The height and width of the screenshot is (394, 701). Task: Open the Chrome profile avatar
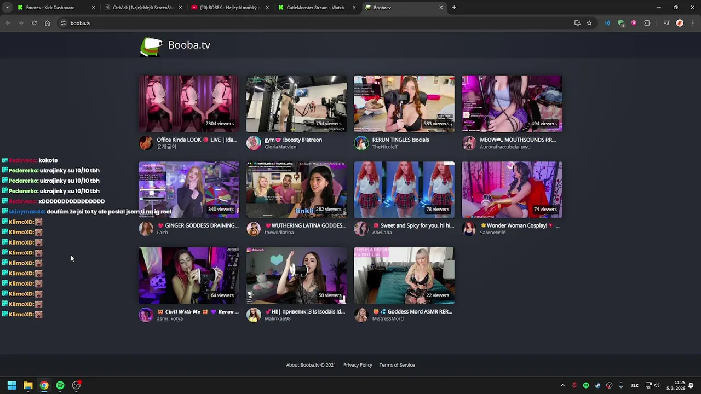click(x=680, y=23)
